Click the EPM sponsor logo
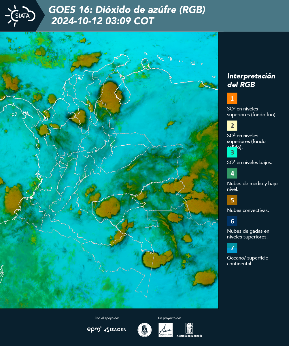 tap(94, 329)
